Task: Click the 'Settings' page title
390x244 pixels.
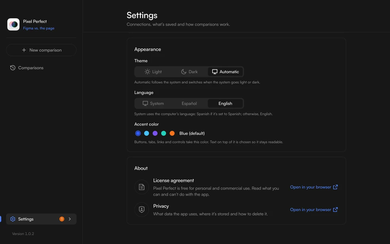Action: (x=142, y=15)
